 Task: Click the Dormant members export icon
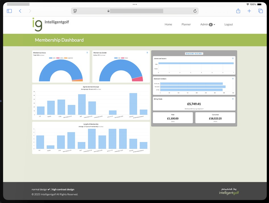(x=233, y=79)
